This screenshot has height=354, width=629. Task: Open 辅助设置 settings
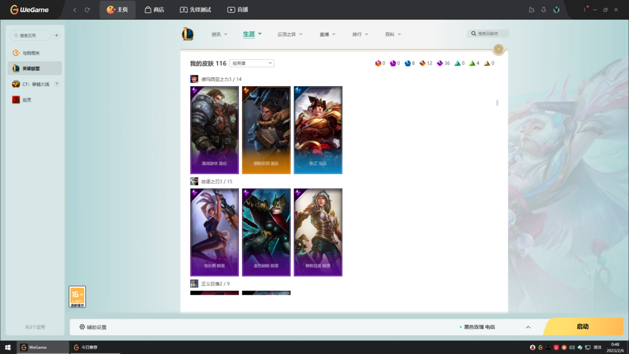(93, 327)
